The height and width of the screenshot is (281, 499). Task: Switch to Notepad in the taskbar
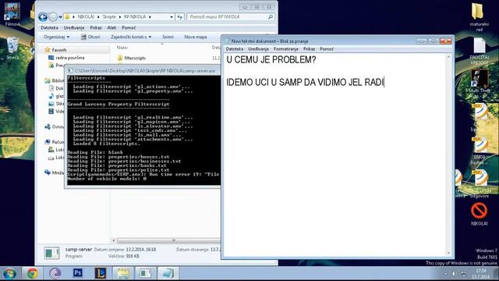pos(168,273)
